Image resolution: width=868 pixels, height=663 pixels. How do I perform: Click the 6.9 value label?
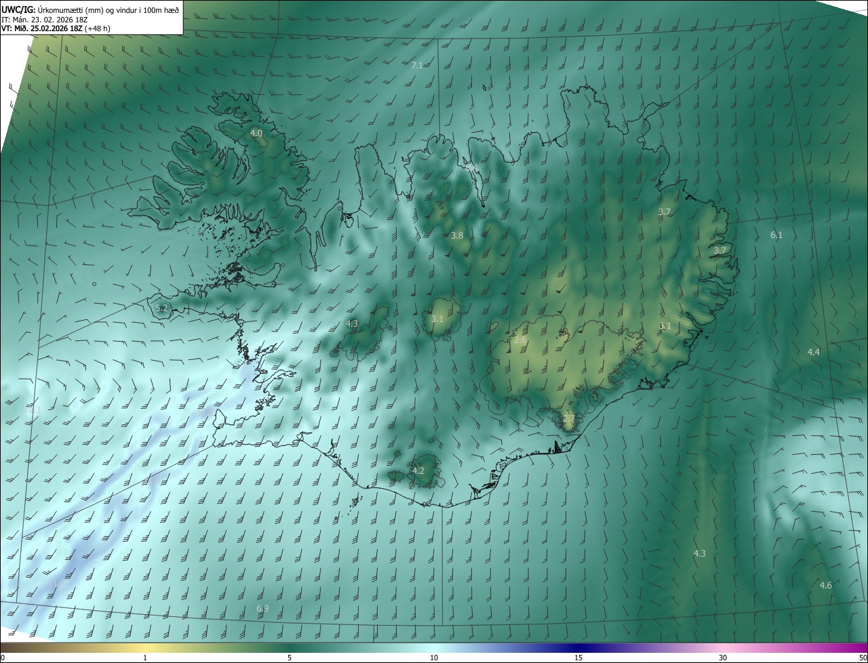pyautogui.click(x=262, y=609)
